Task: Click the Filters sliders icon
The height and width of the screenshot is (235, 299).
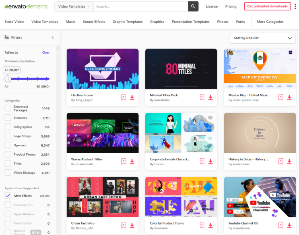Action: coord(7,37)
